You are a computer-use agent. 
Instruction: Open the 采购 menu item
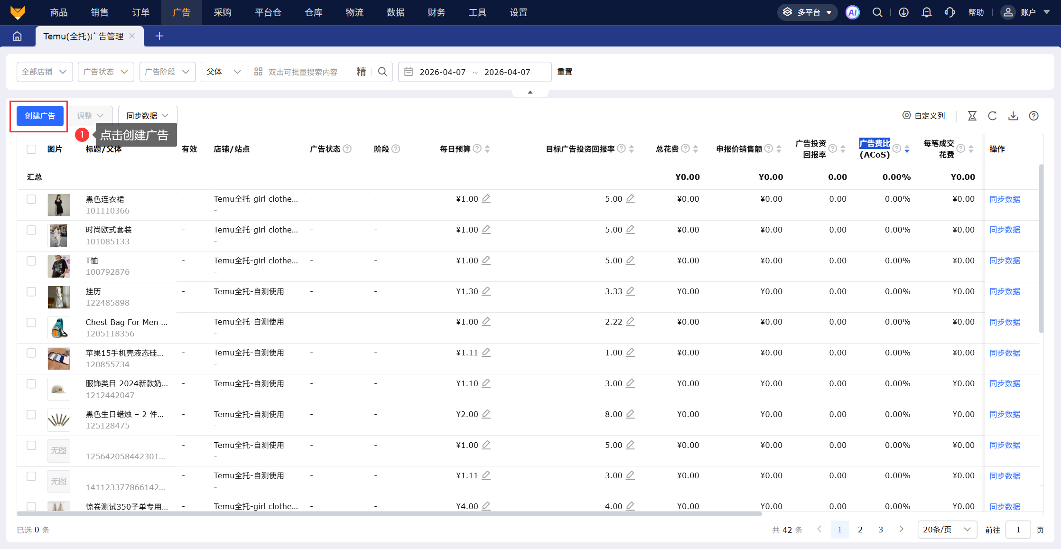[223, 12]
